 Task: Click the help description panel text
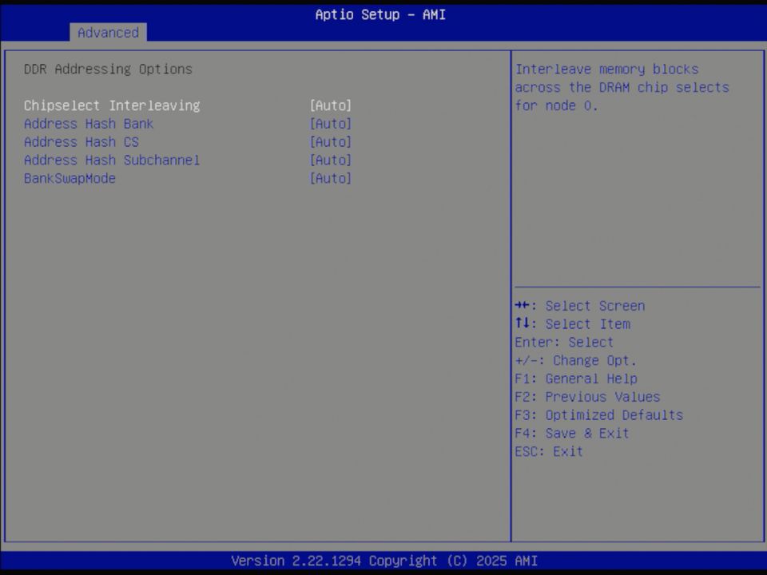pyautogui.click(x=622, y=87)
